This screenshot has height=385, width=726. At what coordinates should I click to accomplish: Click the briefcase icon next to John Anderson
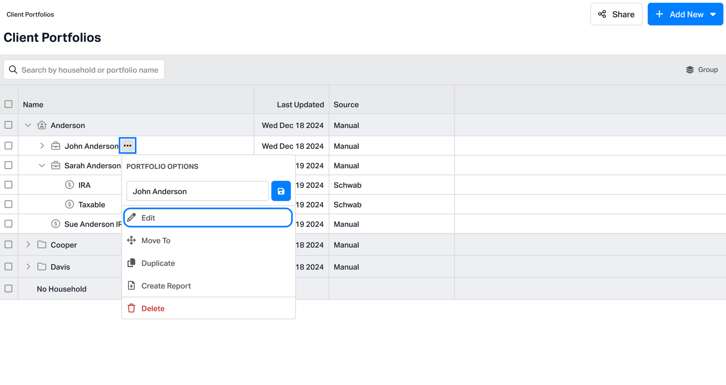tap(56, 146)
